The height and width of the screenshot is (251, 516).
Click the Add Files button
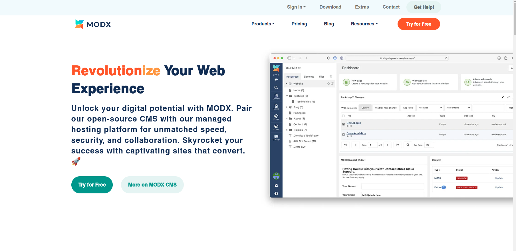point(408,108)
